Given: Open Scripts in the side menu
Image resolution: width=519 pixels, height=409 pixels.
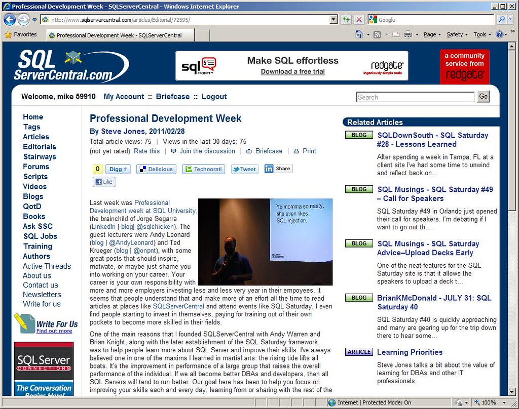Looking at the screenshot, I should coord(35,177).
